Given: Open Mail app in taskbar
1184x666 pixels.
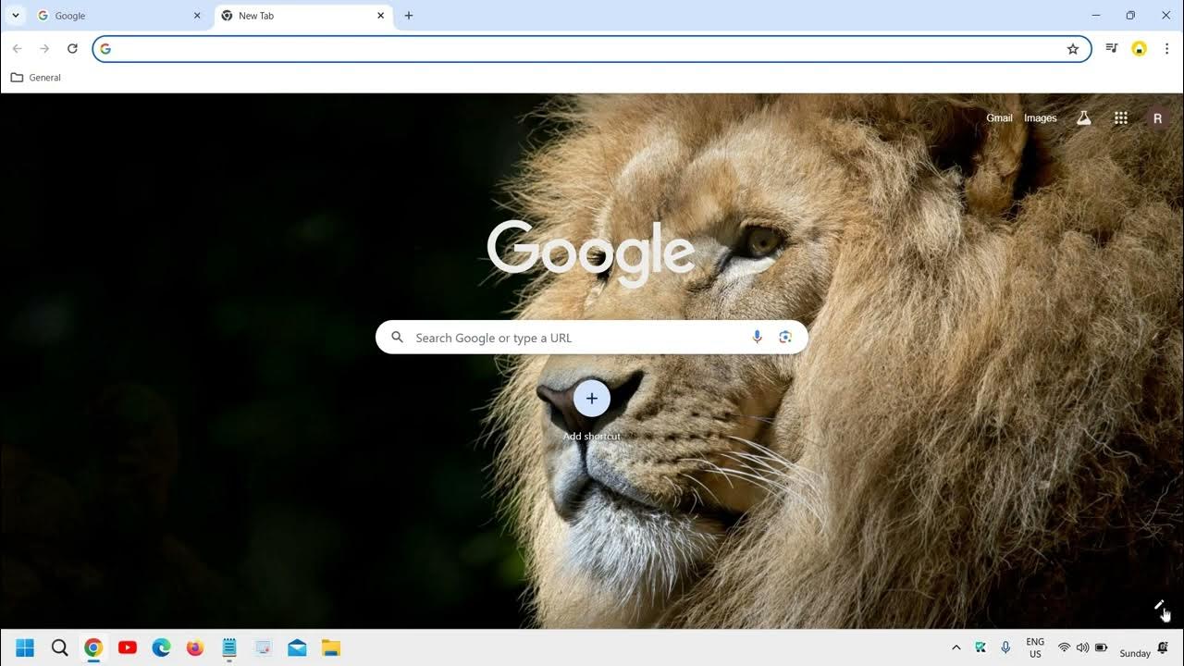Looking at the screenshot, I should point(297,647).
